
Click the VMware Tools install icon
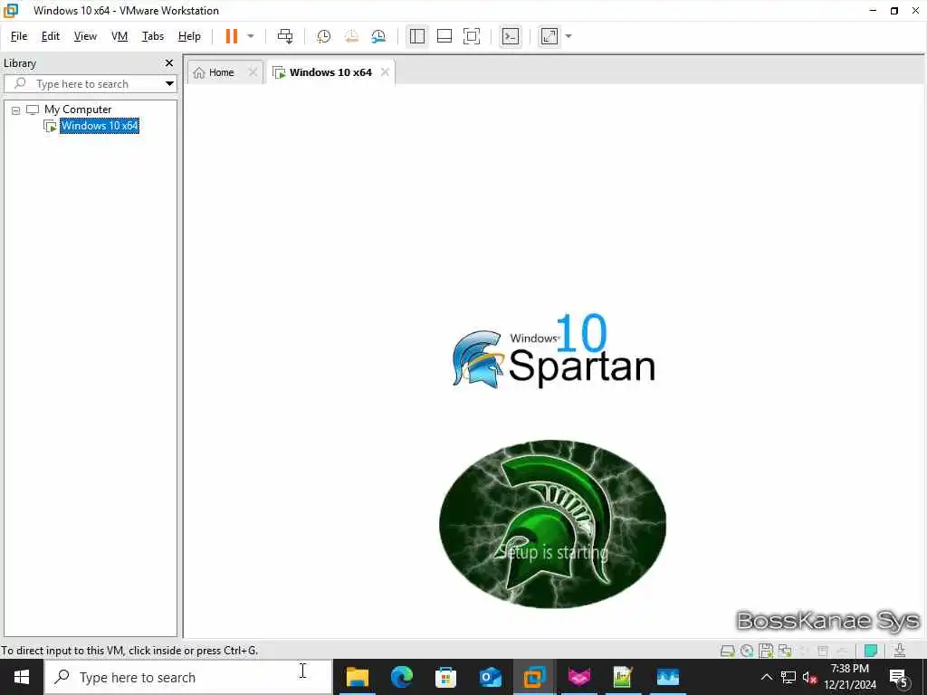pos(899,651)
